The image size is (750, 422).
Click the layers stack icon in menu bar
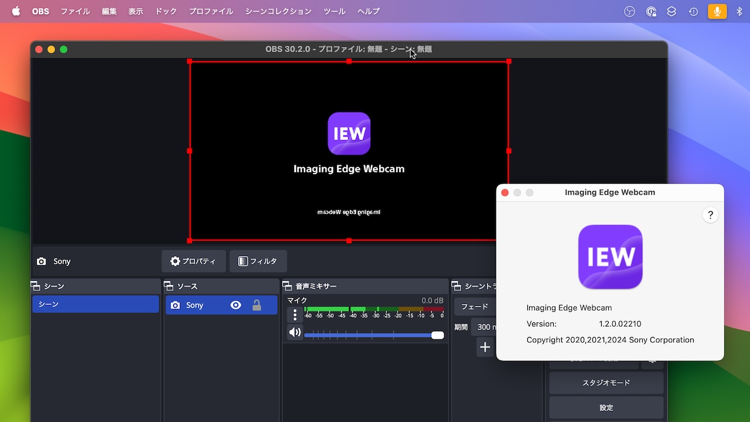coord(672,11)
